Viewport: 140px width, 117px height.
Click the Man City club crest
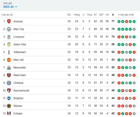[9, 29]
